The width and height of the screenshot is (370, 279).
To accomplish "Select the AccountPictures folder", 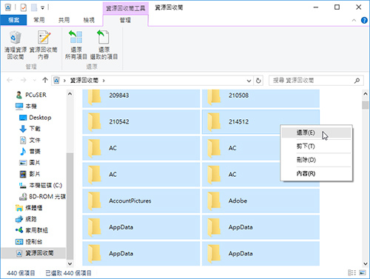I will coord(141,201).
